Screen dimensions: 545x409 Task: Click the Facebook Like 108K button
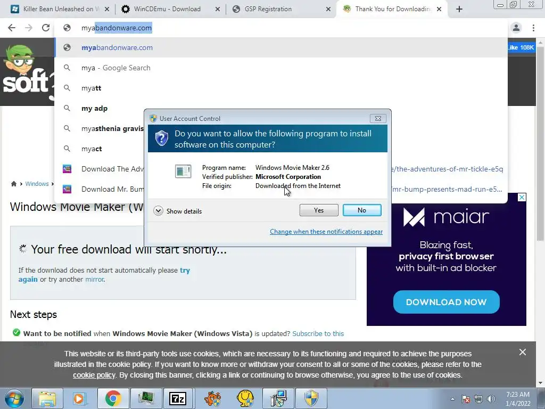pyautogui.click(x=521, y=47)
